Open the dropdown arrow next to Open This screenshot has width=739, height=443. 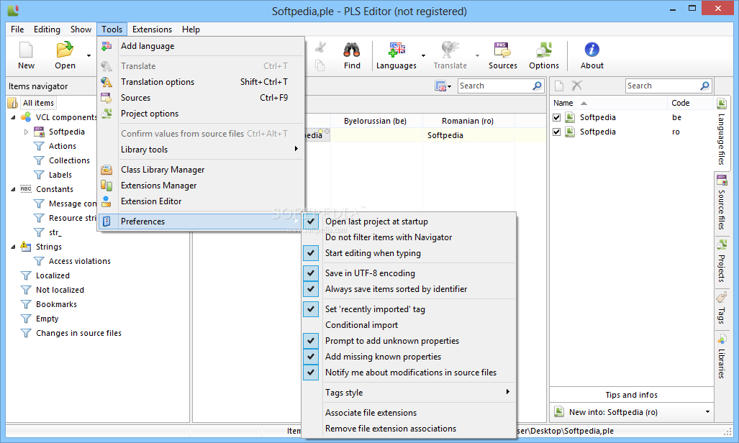(x=89, y=55)
